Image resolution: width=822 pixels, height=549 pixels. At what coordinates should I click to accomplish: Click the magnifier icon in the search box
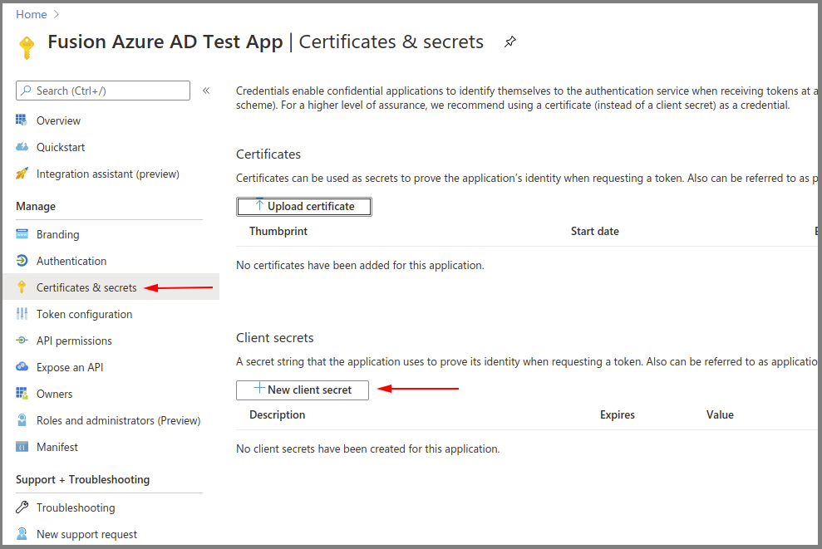[26, 90]
